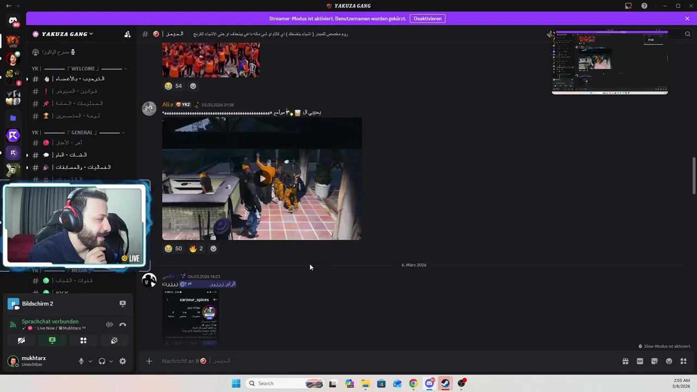697x392 pixels.
Task: Open Google Chrome from the taskbar
Action: [x=413, y=383]
